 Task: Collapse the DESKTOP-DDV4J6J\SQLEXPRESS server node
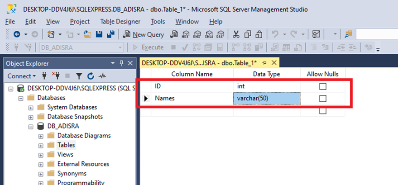click(11, 89)
